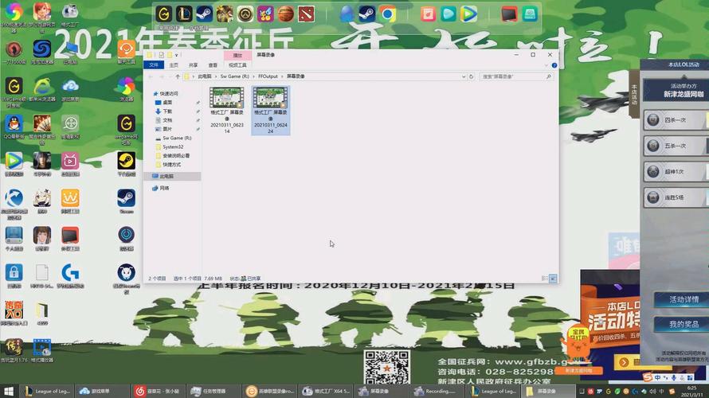Switch to the 查看 ribbon tab
This screenshot has height=398, width=709.
[x=213, y=65]
